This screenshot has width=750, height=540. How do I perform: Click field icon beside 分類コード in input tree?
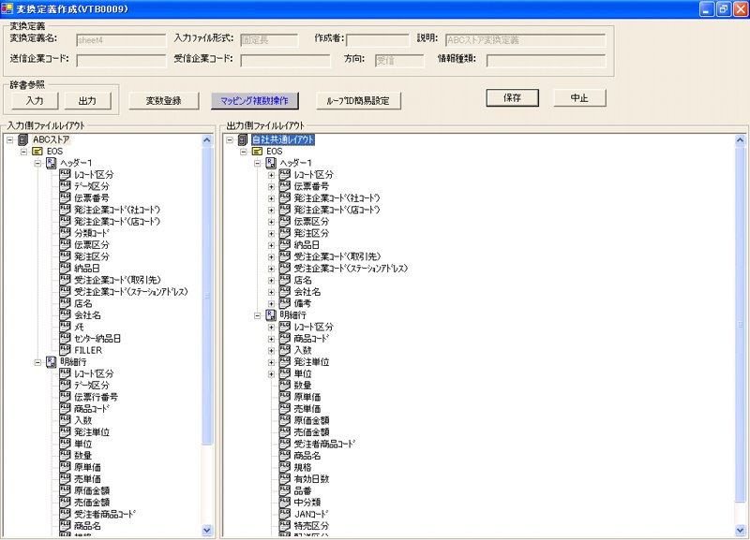65,233
